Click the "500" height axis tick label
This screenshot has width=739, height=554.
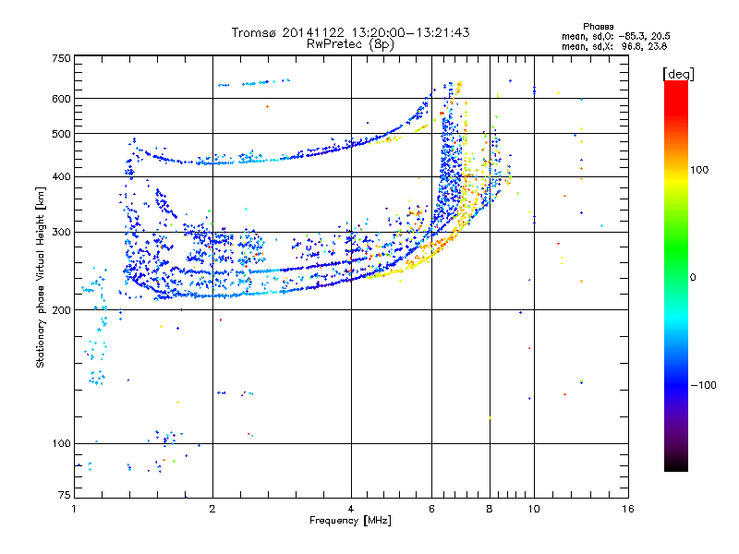point(61,134)
